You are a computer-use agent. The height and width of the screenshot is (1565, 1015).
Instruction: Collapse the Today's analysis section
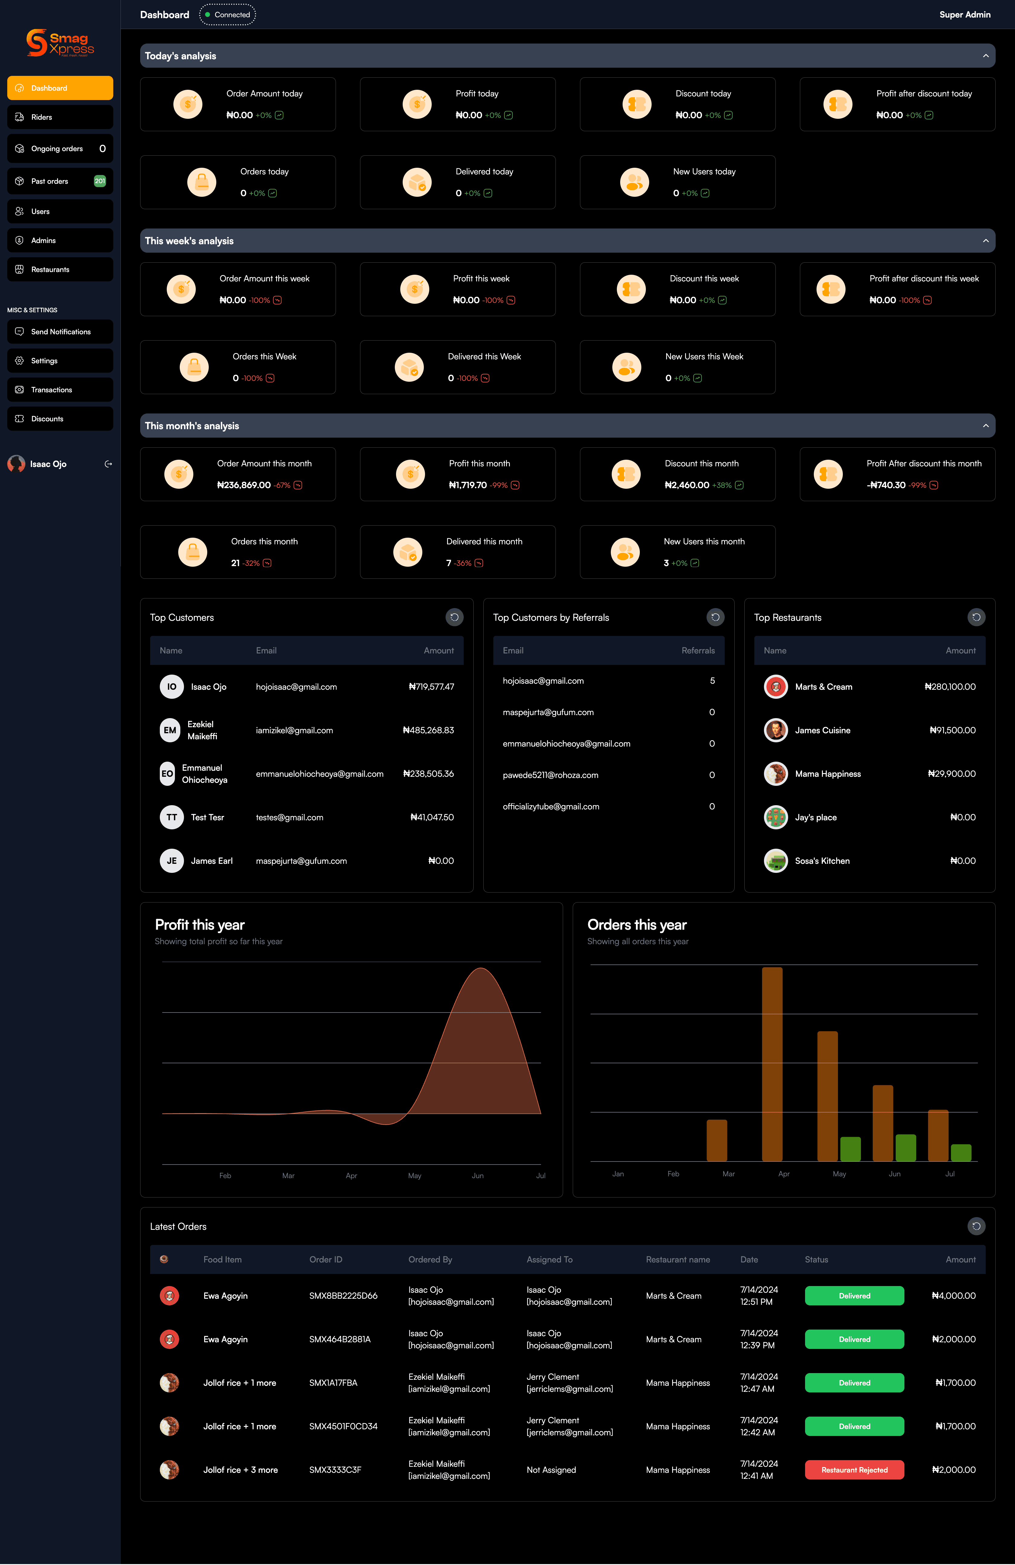985,56
